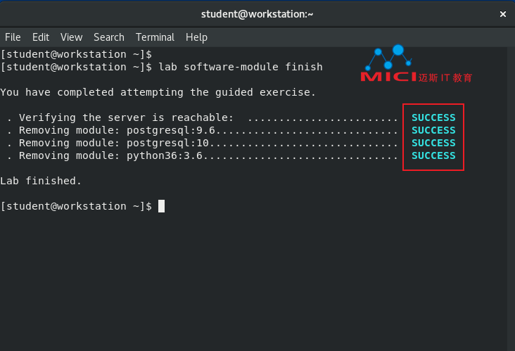The width and height of the screenshot is (515, 351).
Task: Click the 'You have completed attempting' message line
Action: [x=158, y=92]
